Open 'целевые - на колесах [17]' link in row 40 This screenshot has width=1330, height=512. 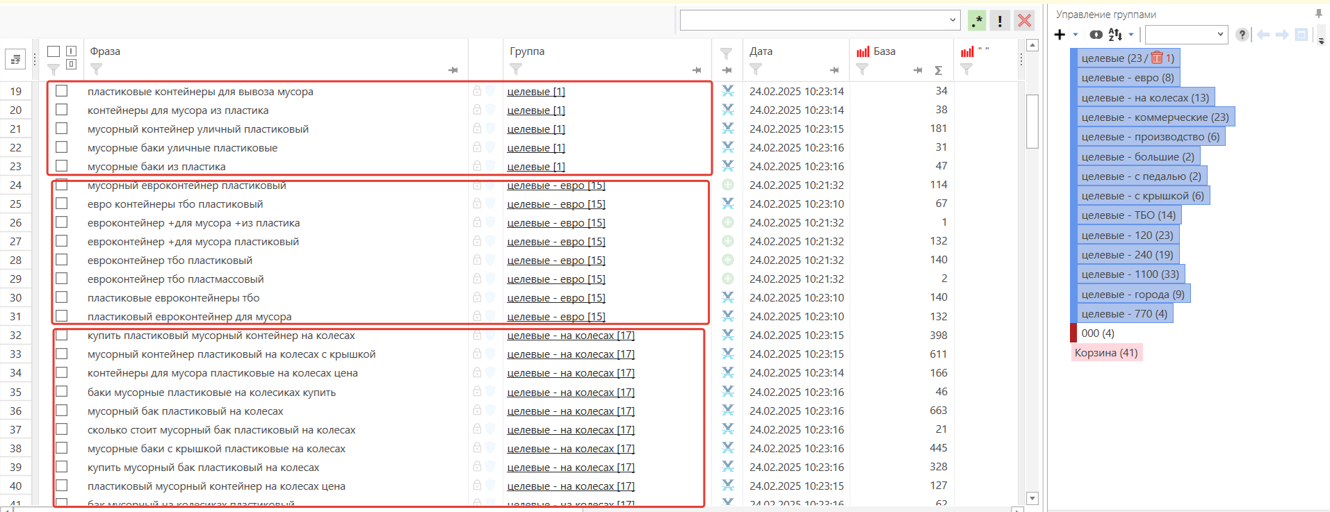click(571, 486)
